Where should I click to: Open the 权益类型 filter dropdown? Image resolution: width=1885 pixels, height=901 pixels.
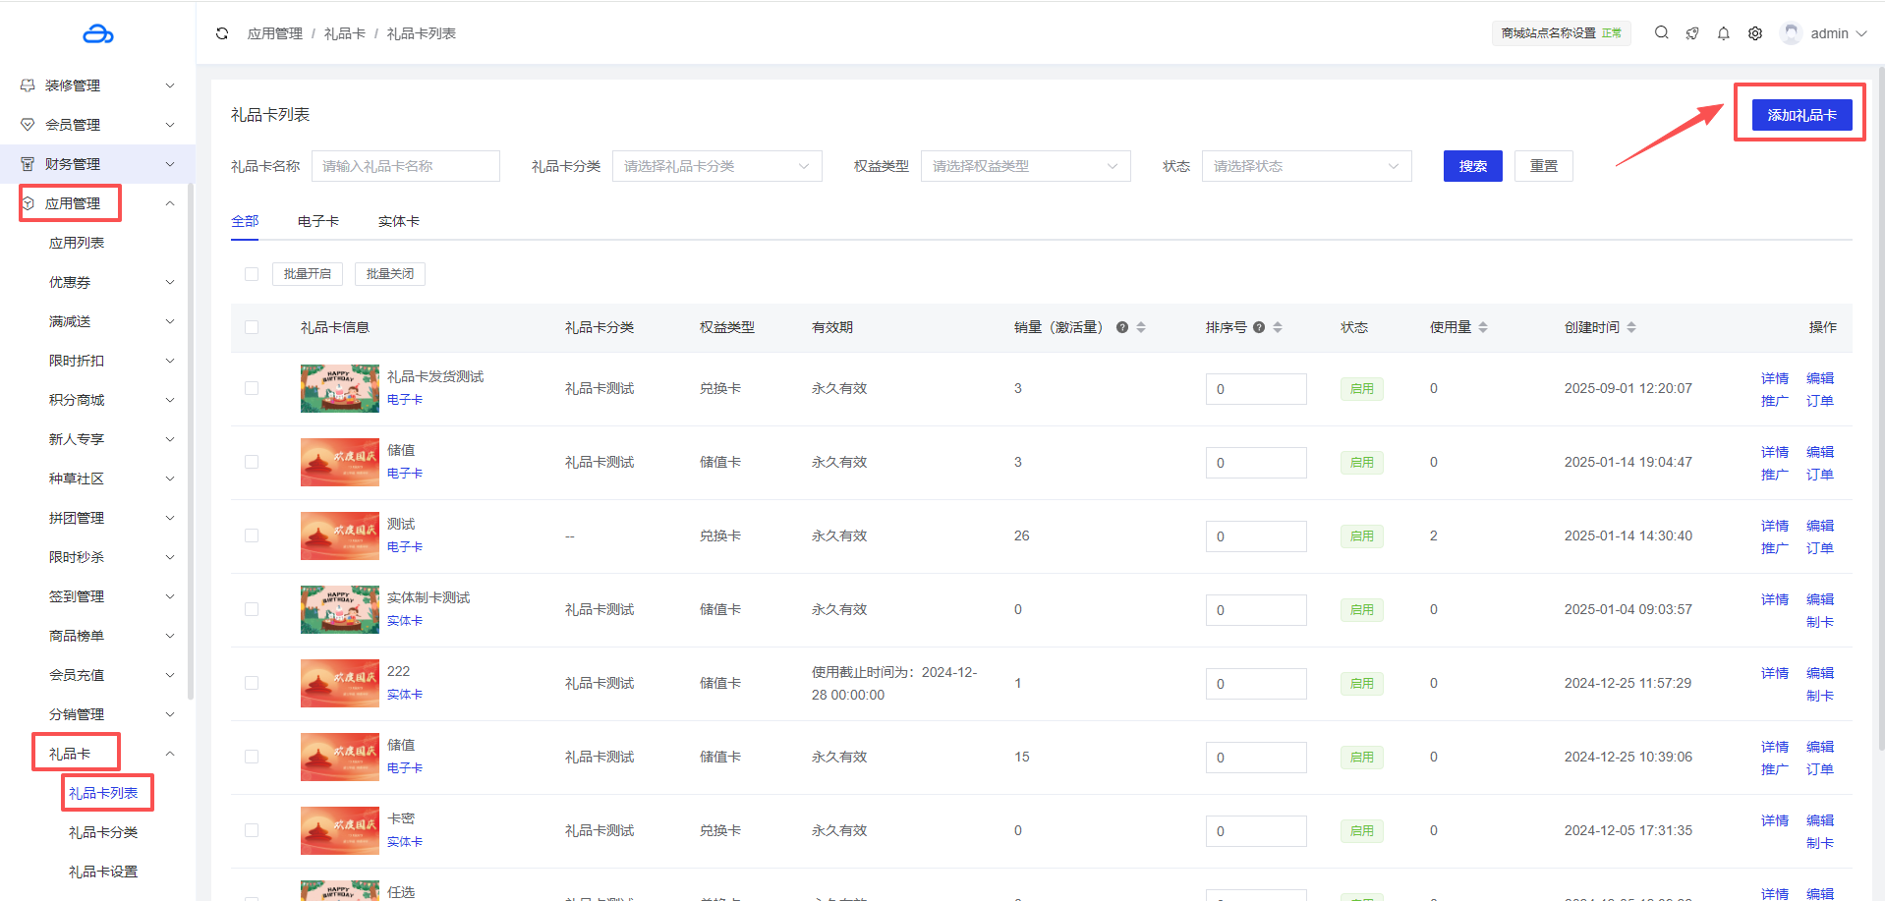pos(1025,166)
